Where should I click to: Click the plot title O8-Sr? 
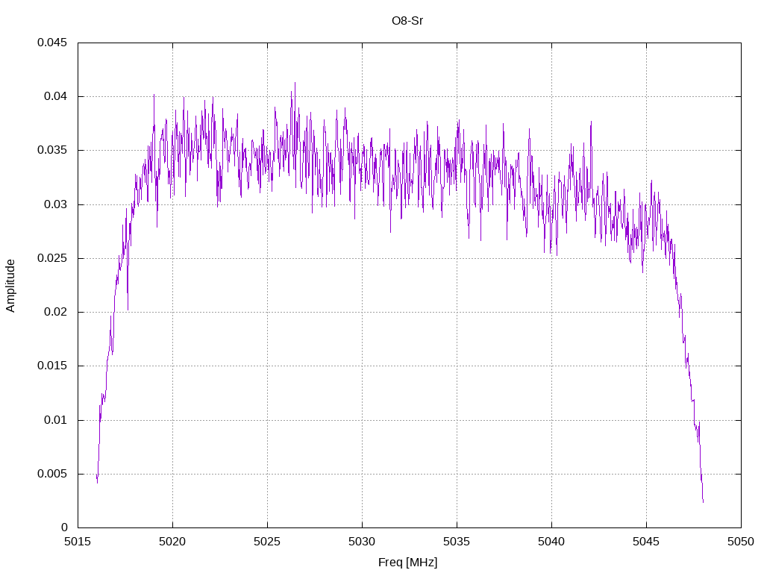(x=407, y=21)
